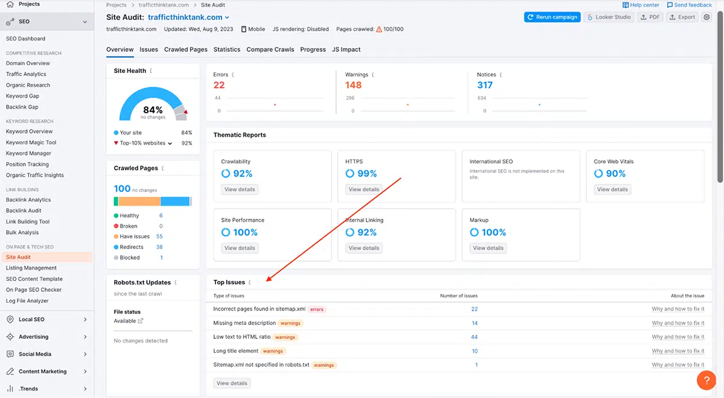This screenshot has height=398, width=724.
Task: Expand the traffichinktank.com project dropdown
Action: [x=227, y=18]
